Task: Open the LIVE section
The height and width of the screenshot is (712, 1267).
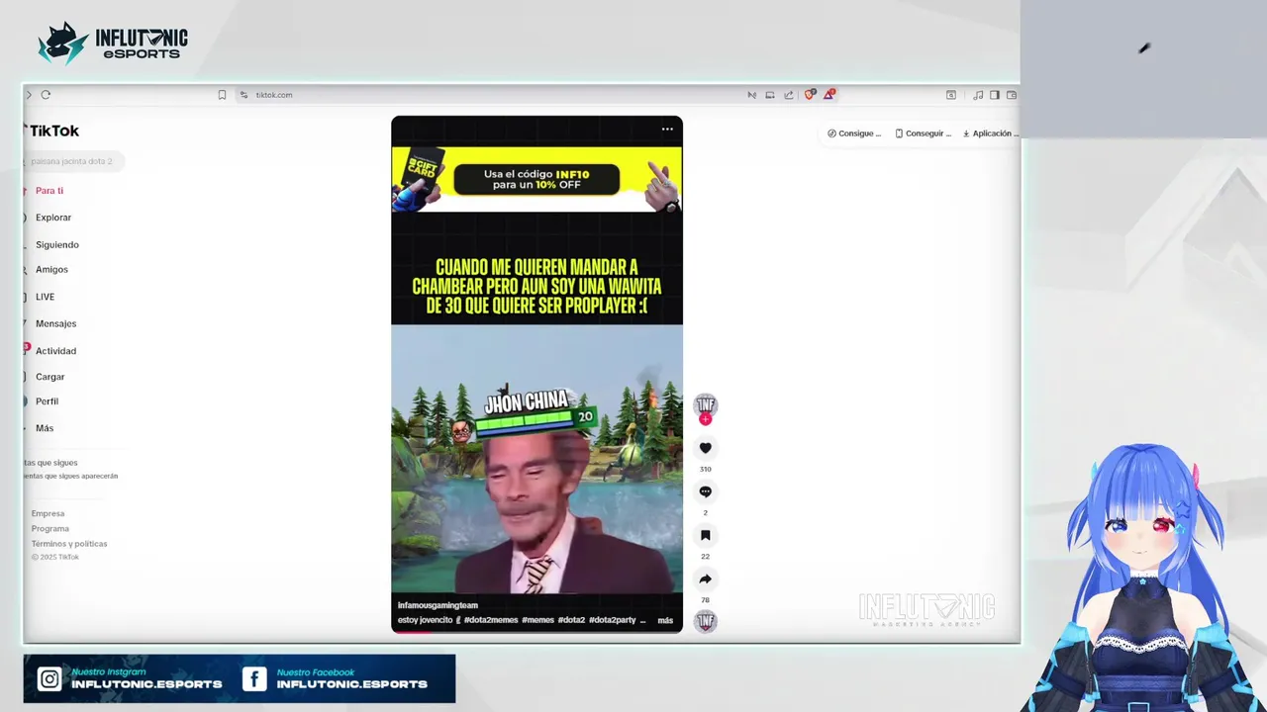Action: [45, 297]
